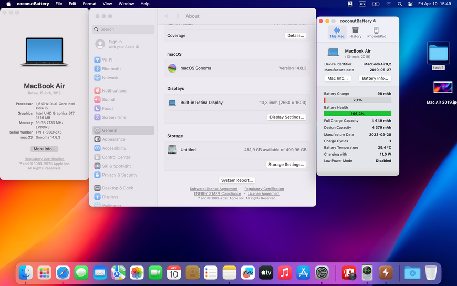
Task: Click US keyboard input source icon
Action: (362, 4)
